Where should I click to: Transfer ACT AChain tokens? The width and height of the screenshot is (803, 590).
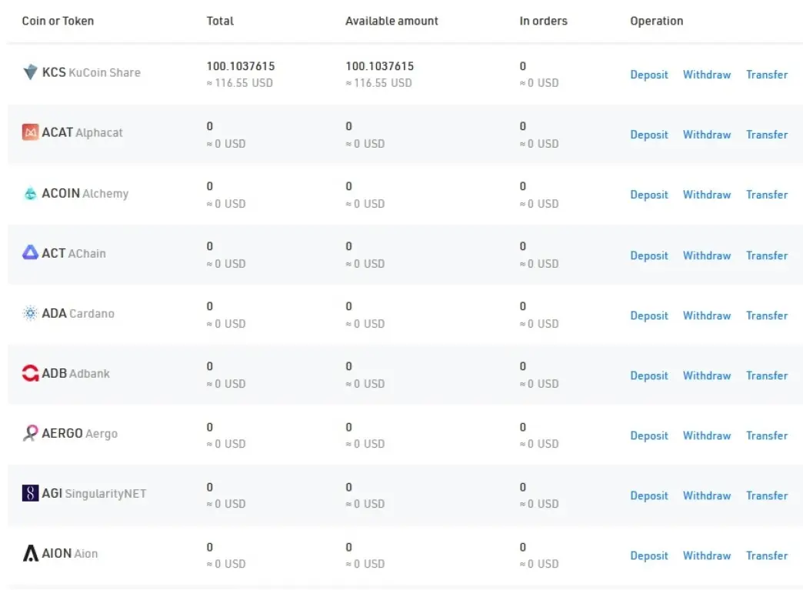point(767,255)
